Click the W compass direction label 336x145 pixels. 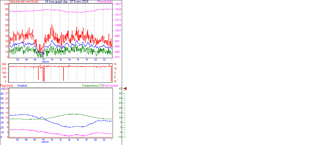tap(115, 69)
